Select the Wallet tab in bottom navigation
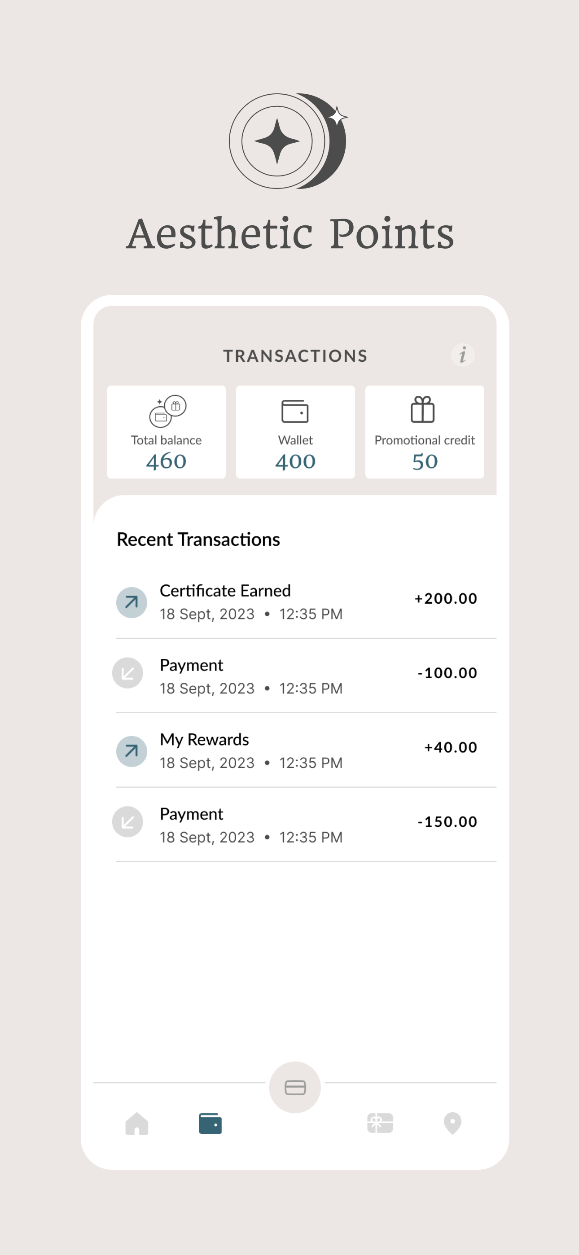This screenshot has height=1255, width=579. pos(210,1123)
